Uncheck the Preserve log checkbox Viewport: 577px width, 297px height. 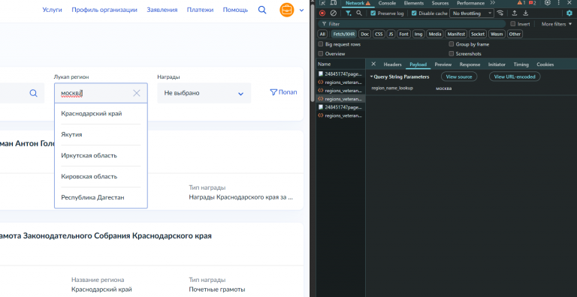click(373, 13)
